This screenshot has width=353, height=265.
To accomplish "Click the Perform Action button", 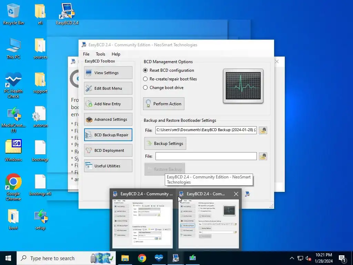I will (164, 104).
